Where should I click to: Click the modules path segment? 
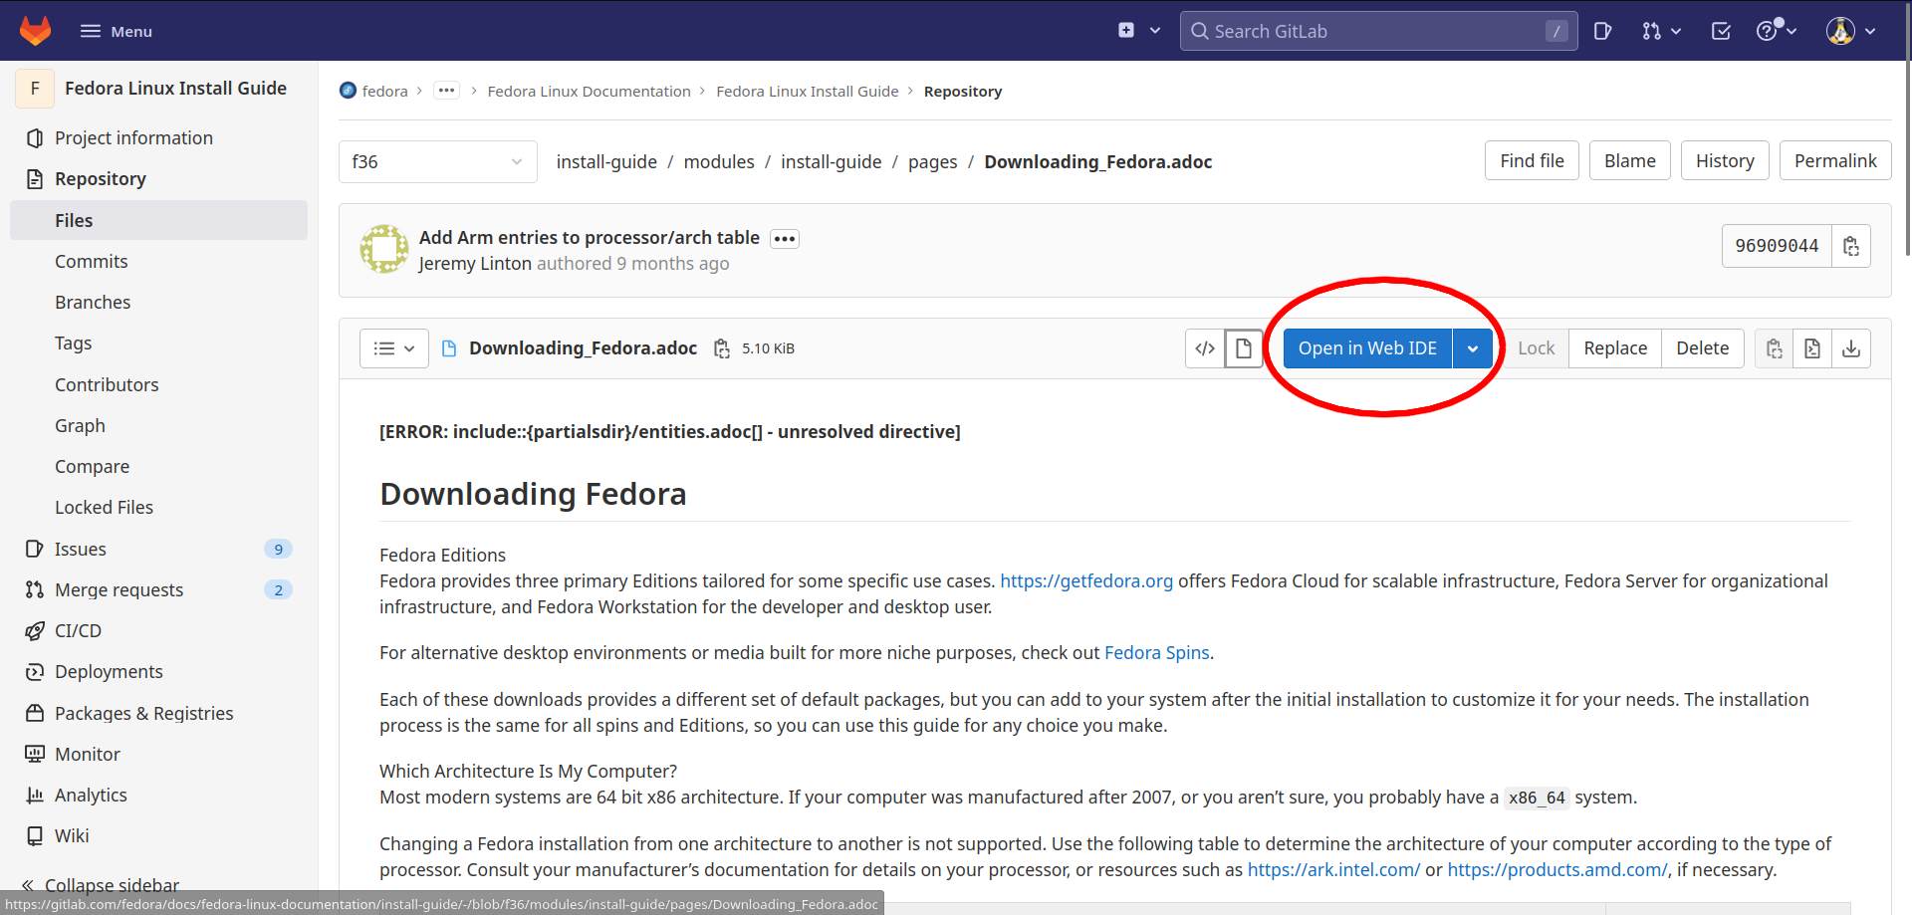coord(719,161)
